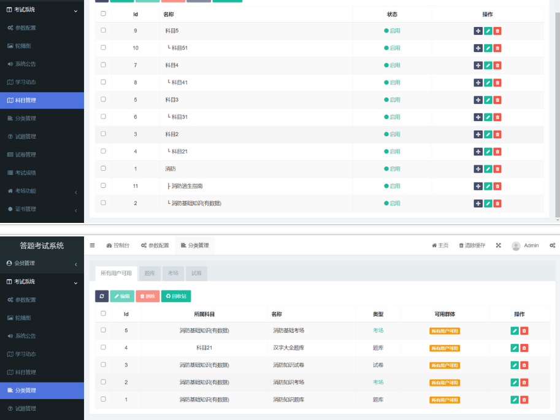Edit the 科目3 subject row
560x420 pixels.
click(488, 99)
